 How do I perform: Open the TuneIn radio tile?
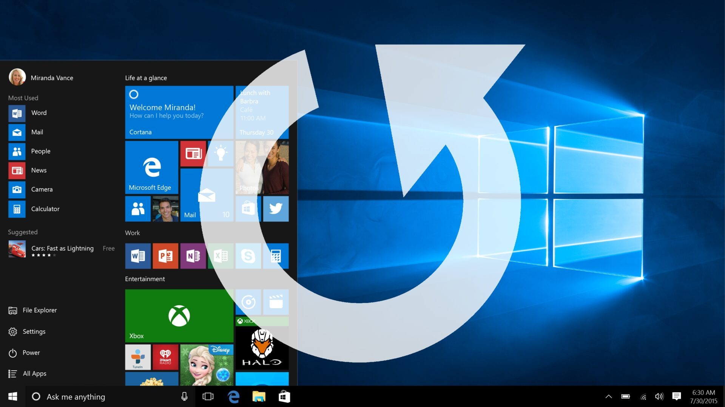point(138,357)
